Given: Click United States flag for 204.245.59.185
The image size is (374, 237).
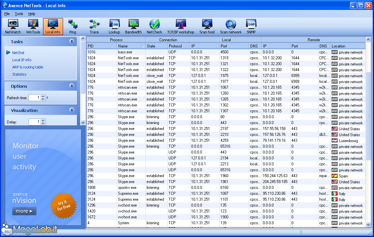Looking at the screenshot, I should click(x=334, y=182).
